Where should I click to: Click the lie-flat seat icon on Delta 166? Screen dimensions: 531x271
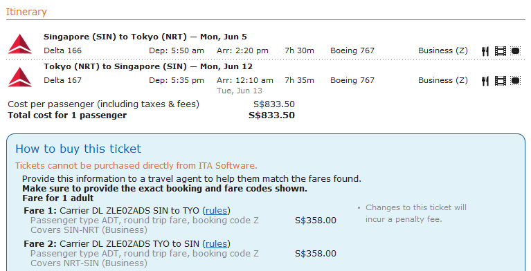515,50
